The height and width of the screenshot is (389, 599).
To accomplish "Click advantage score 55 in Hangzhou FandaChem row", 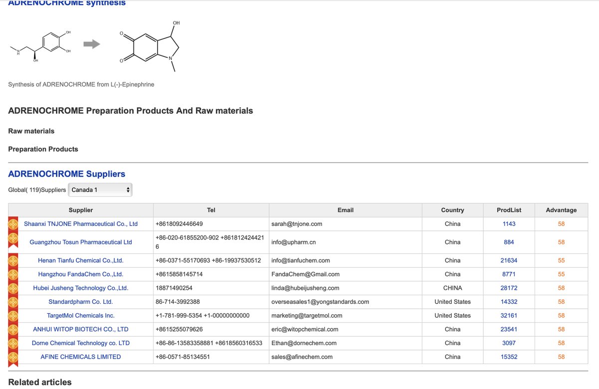I will pos(562,274).
